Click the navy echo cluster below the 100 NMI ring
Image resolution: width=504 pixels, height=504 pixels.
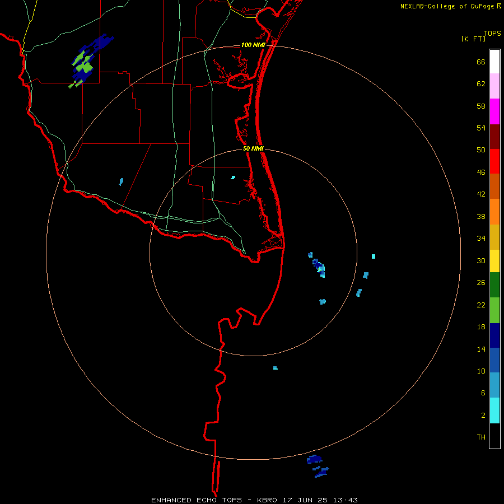[318, 466]
